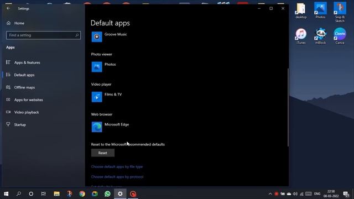This screenshot has width=354, height=199.
Task: Open Cortana from the taskbar
Action: 31,194
